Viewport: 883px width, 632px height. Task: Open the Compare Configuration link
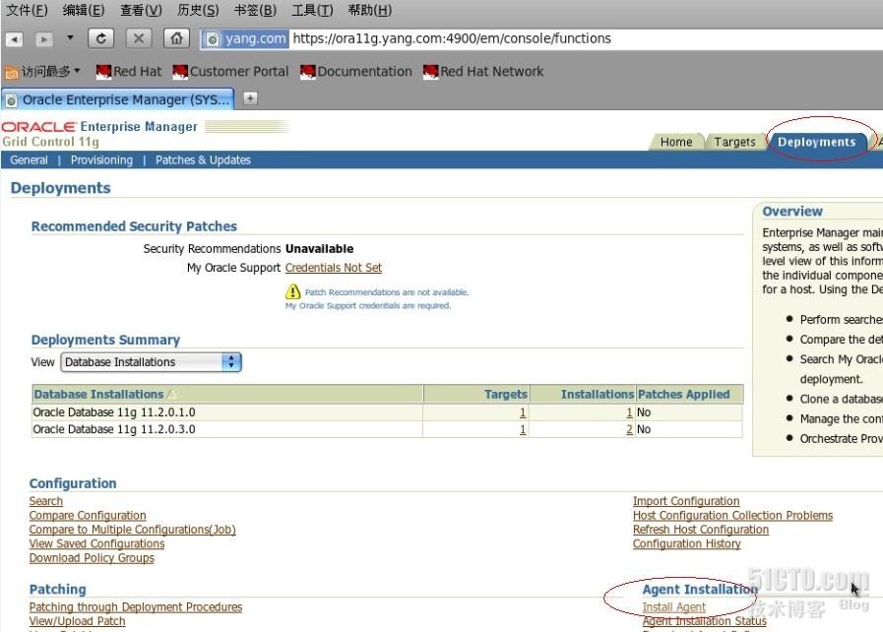point(88,516)
